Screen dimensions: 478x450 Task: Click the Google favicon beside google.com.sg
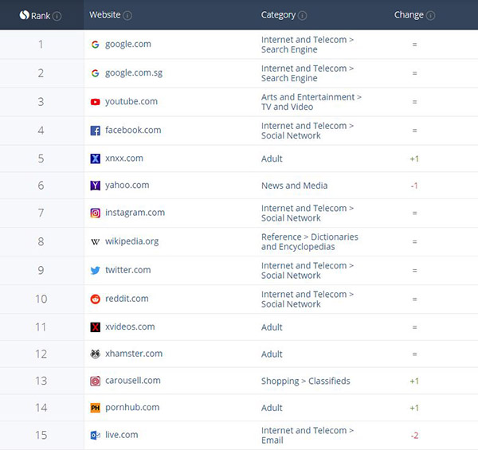[x=95, y=73]
